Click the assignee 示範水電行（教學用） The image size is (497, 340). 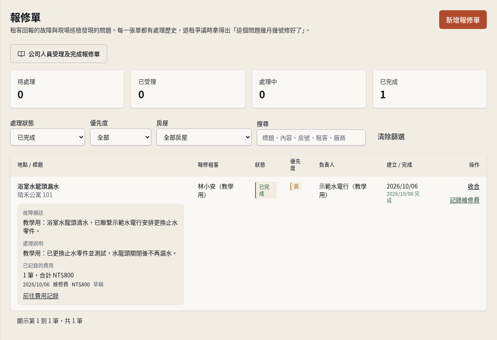pos(343,191)
